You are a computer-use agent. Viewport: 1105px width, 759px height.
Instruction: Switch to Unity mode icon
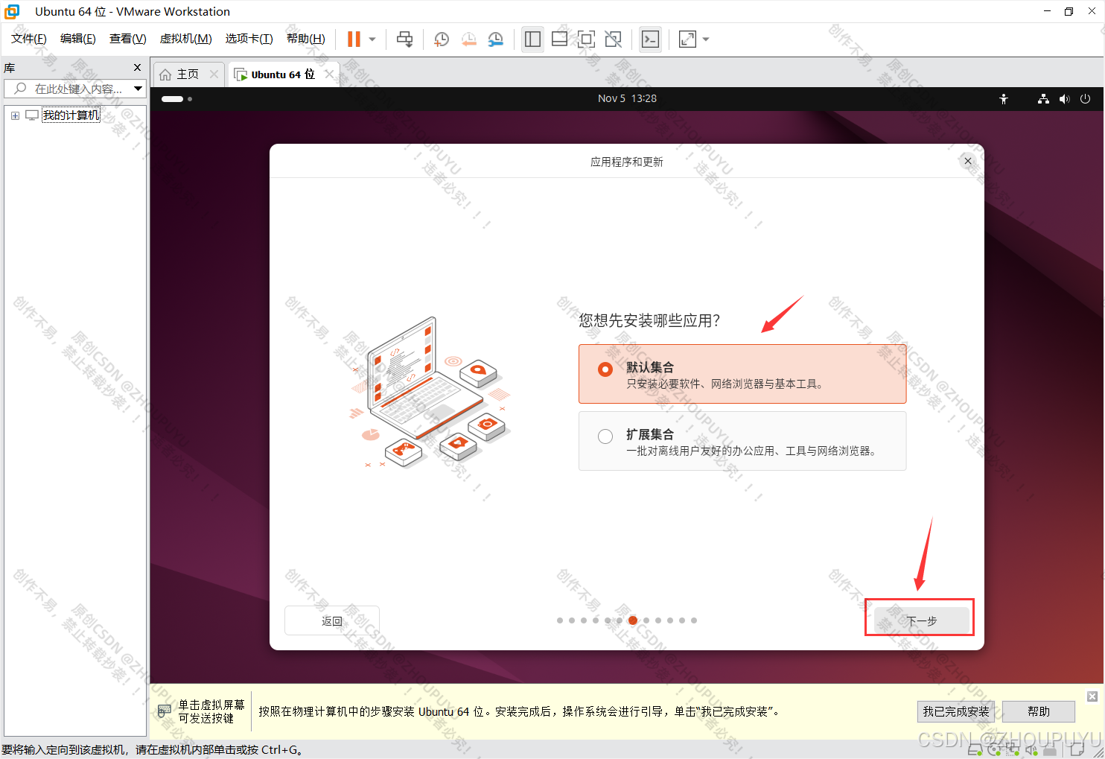[x=614, y=39]
